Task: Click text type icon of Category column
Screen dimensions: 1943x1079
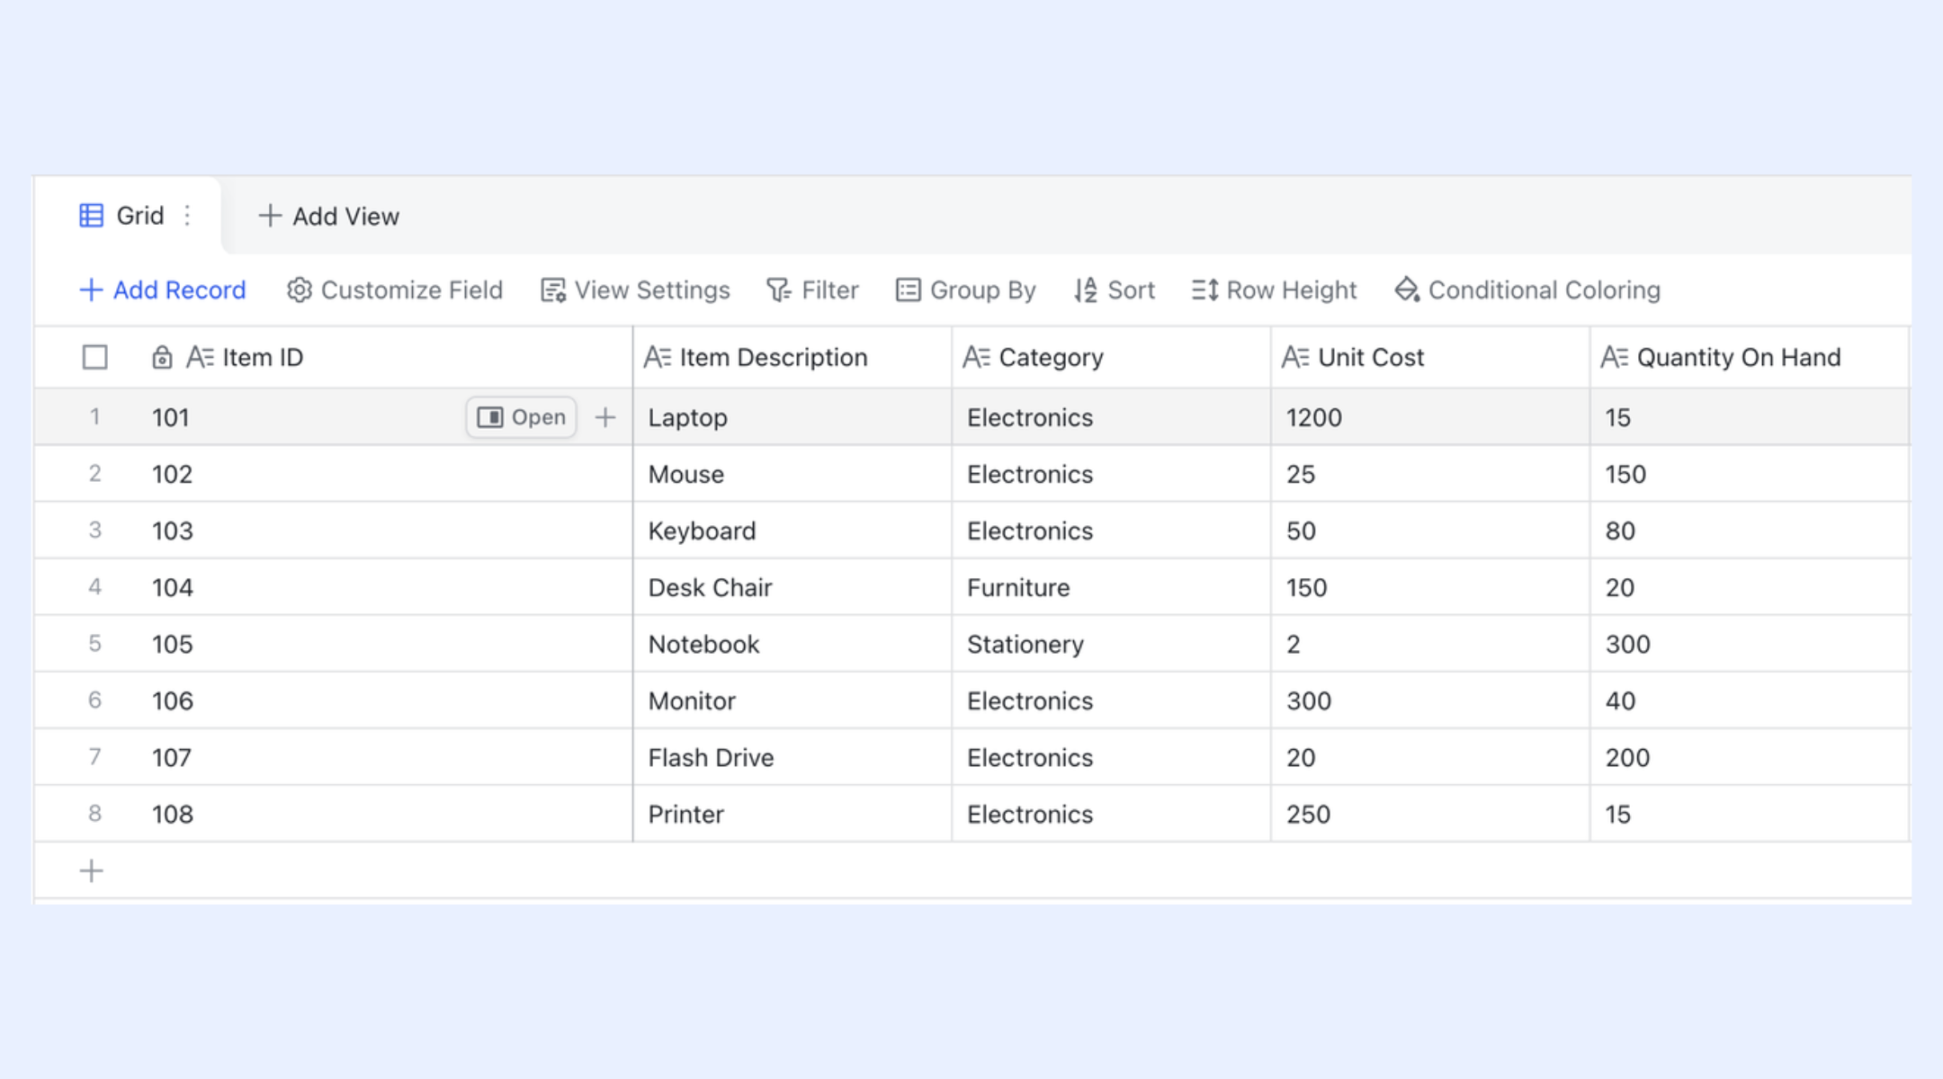Action: [x=977, y=358]
